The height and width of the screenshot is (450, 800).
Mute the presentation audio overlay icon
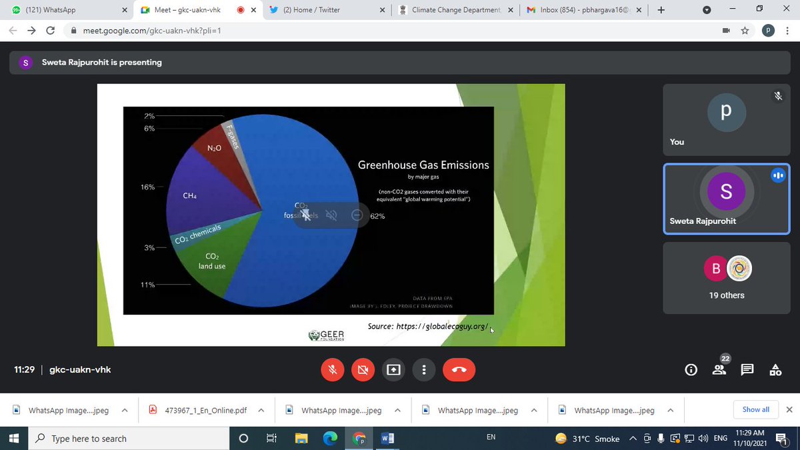click(331, 215)
